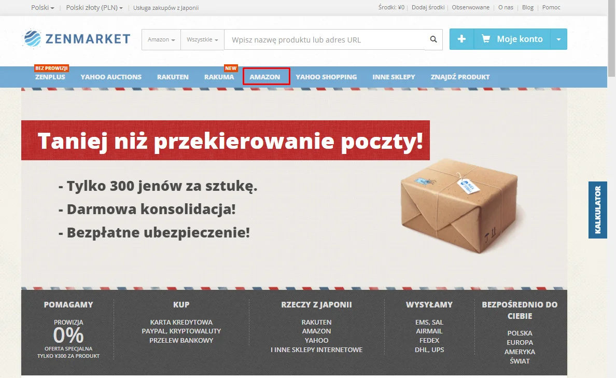Expand the Polski złoty currency selector
The image size is (616, 378).
click(94, 8)
